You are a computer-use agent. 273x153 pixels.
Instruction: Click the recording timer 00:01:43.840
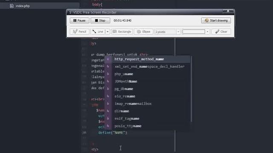[x=122, y=20]
